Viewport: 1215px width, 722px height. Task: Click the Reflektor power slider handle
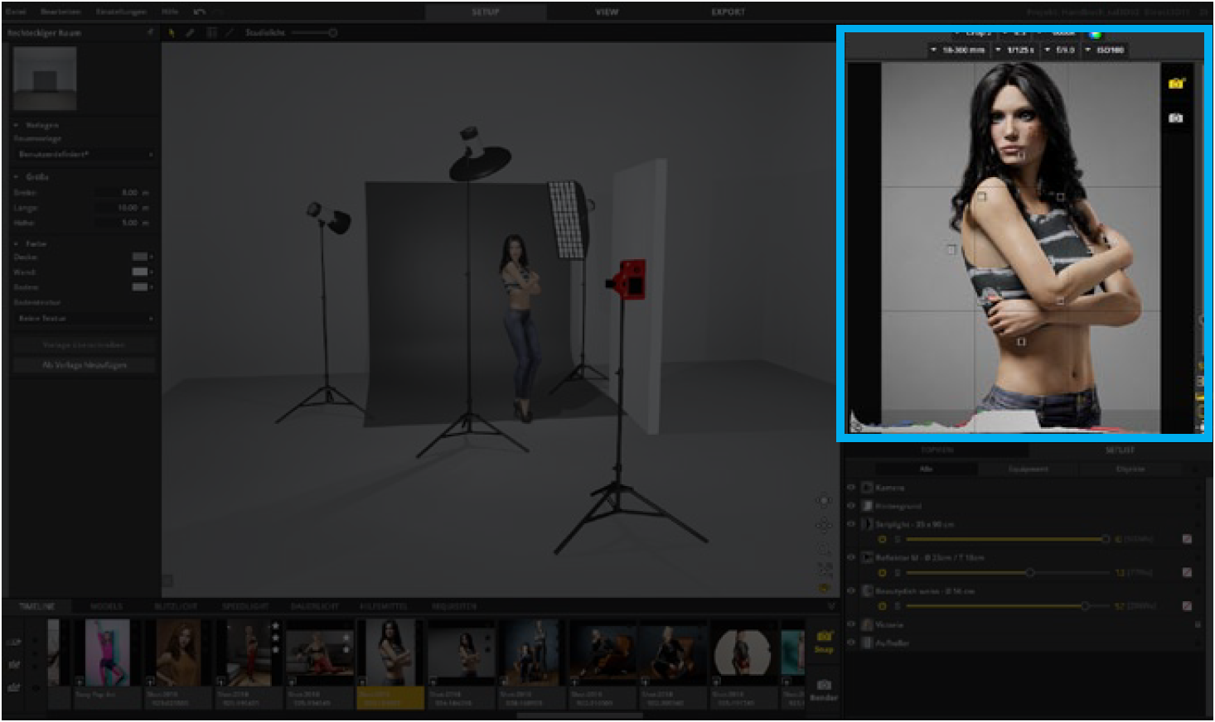click(1029, 573)
